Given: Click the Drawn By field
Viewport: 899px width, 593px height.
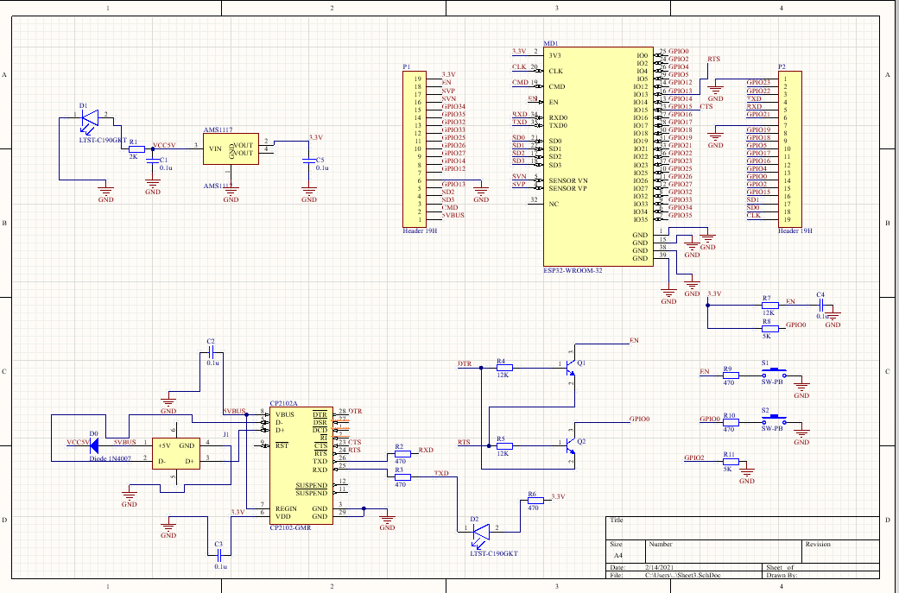Looking at the screenshot, I should tap(821, 575).
